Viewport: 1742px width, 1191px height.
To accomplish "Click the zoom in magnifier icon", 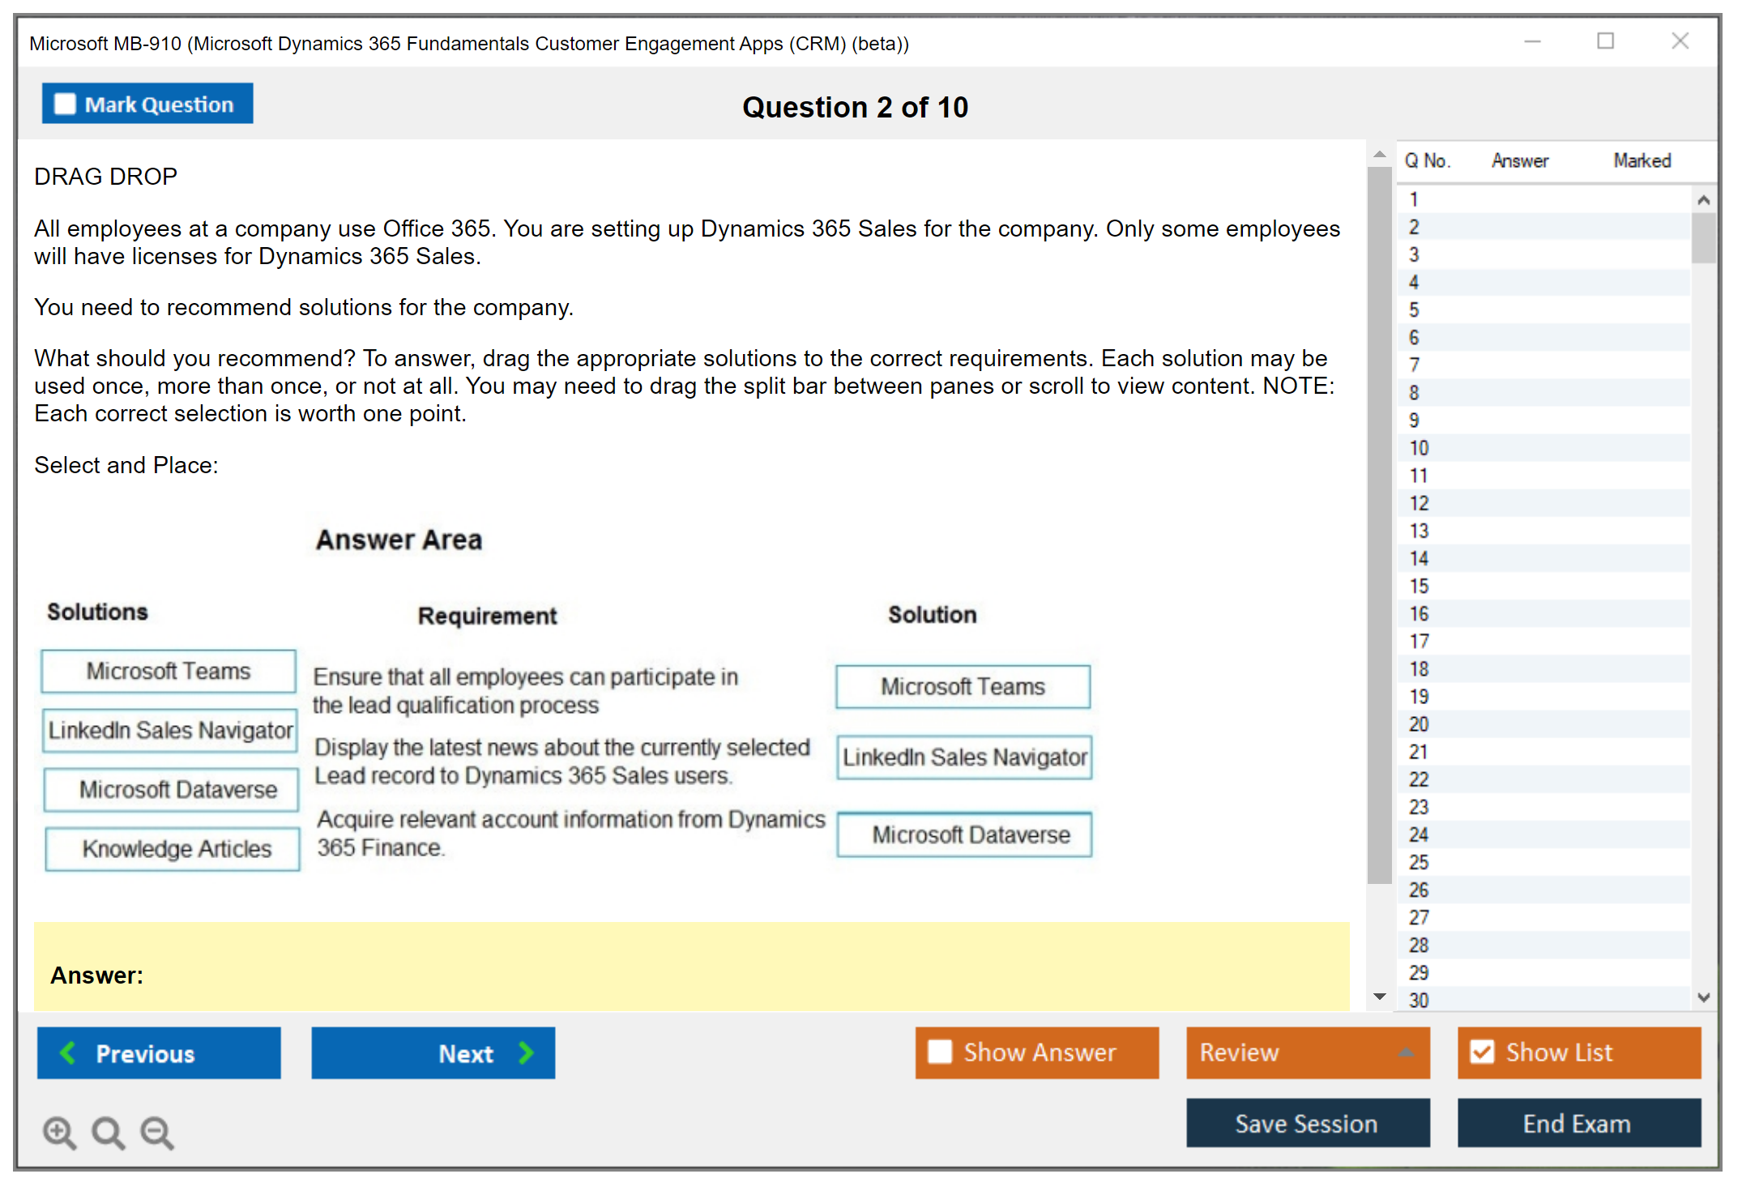I will tap(59, 1132).
